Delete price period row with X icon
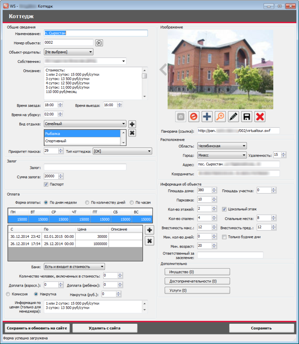 click(x=149, y=241)
